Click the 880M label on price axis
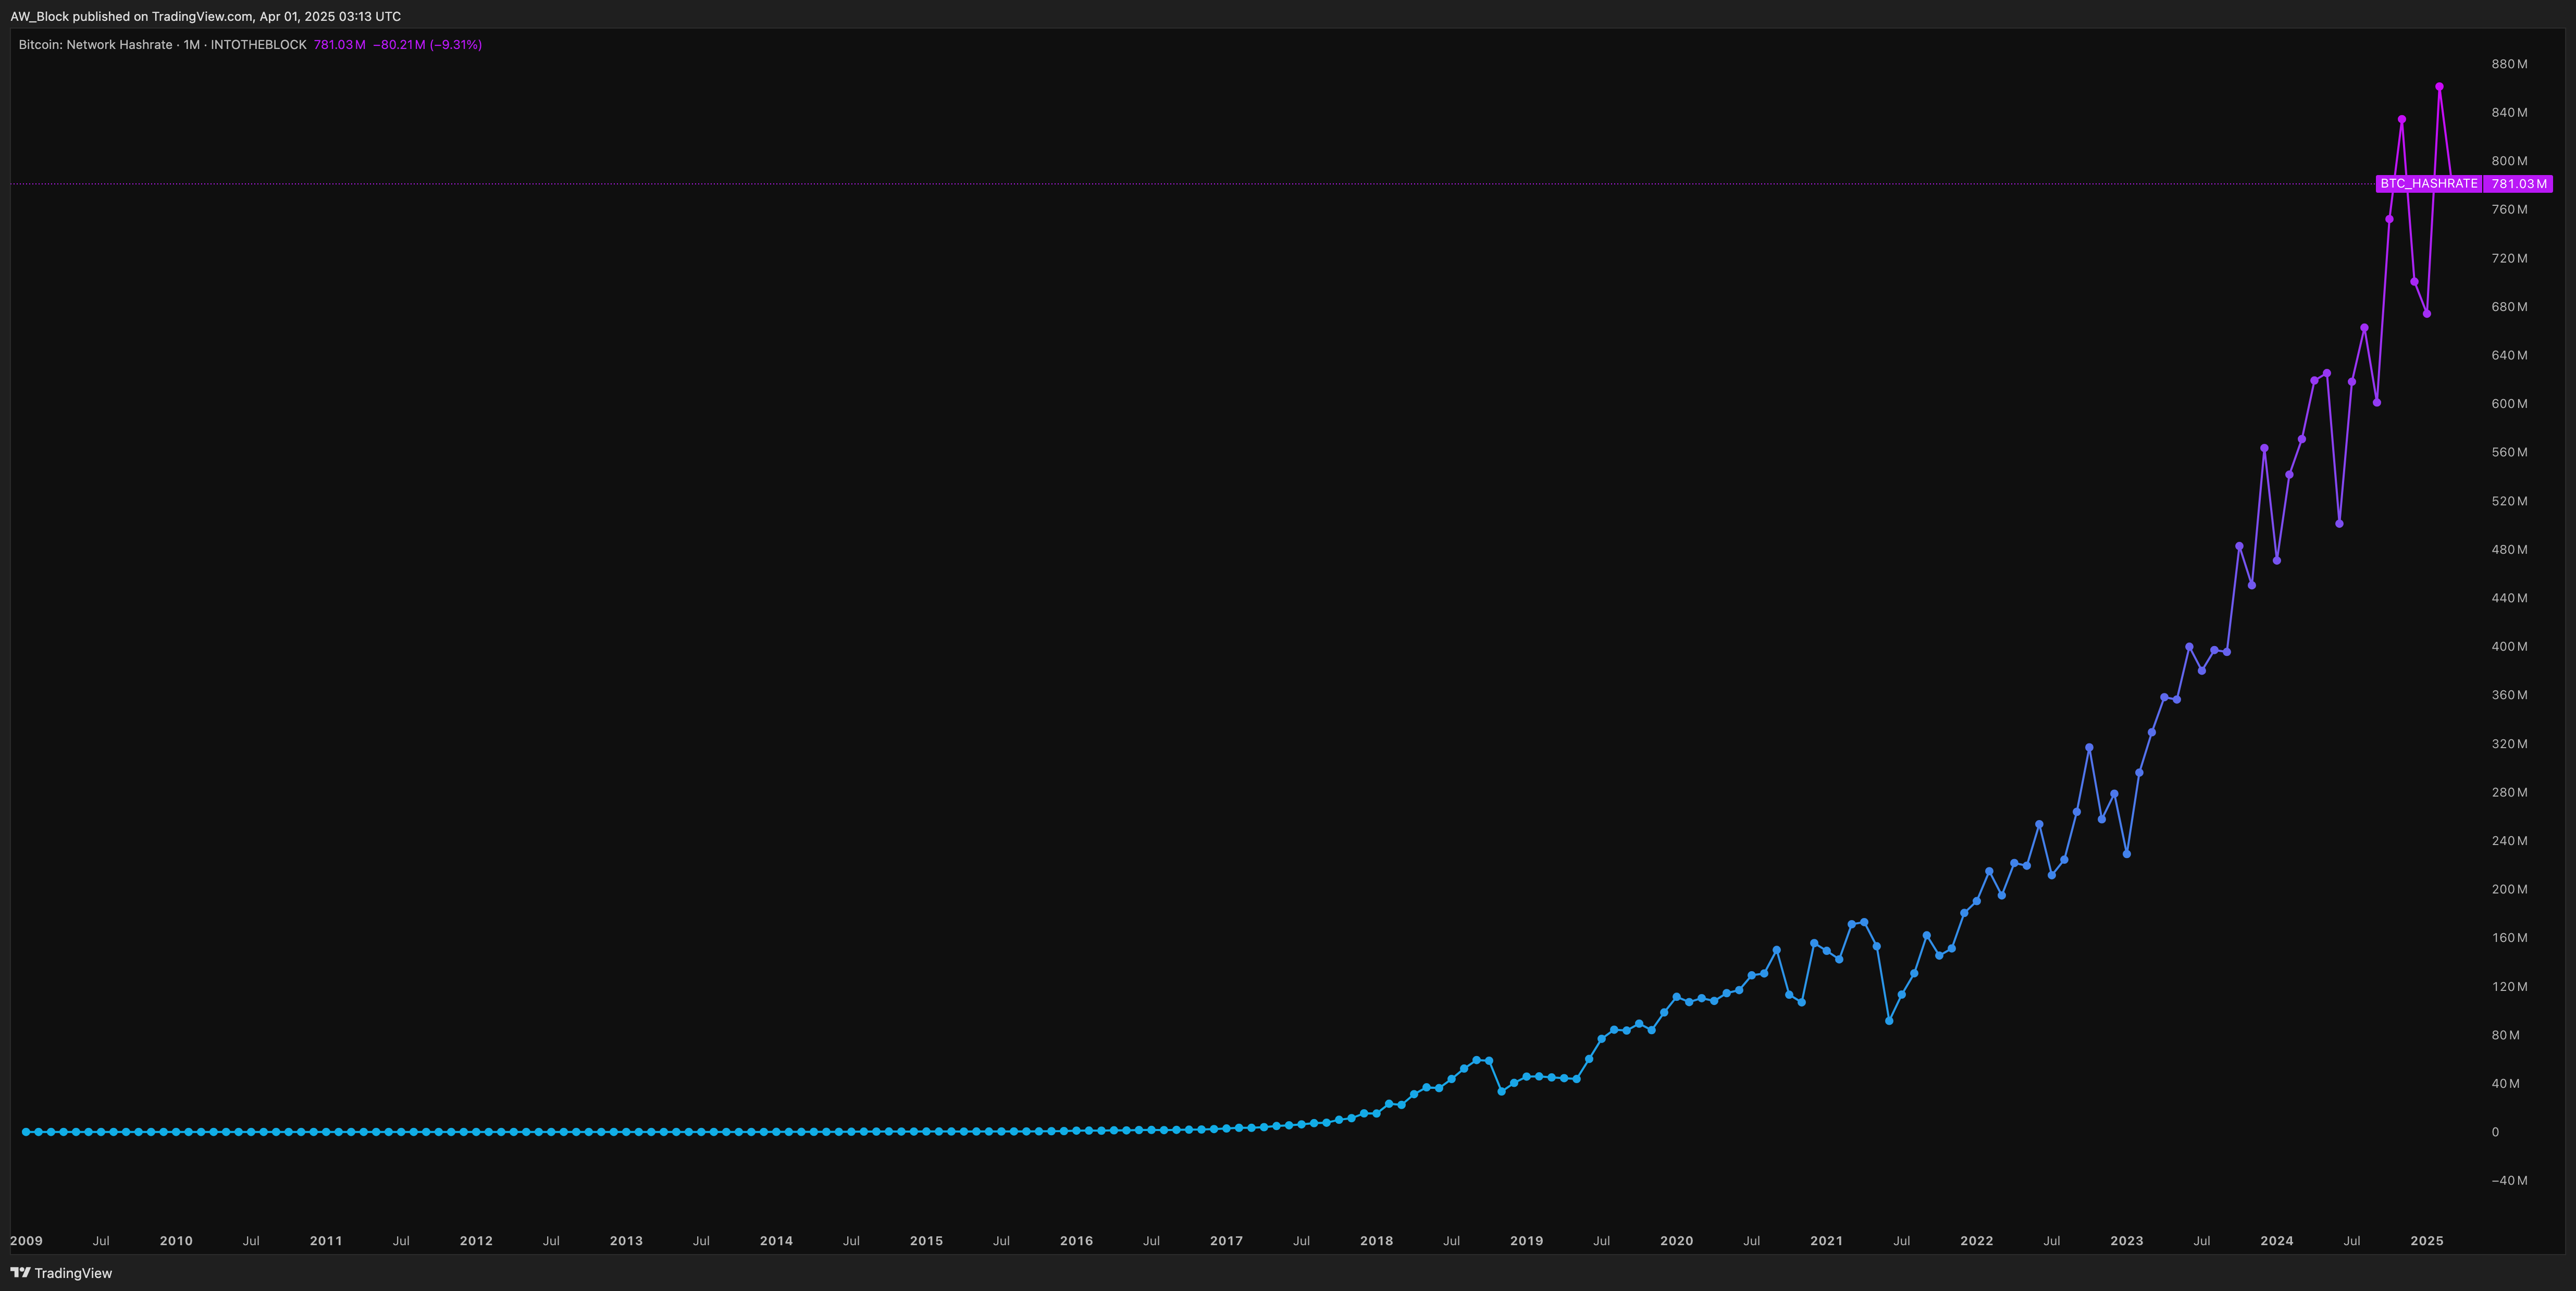 pos(2509,64)
